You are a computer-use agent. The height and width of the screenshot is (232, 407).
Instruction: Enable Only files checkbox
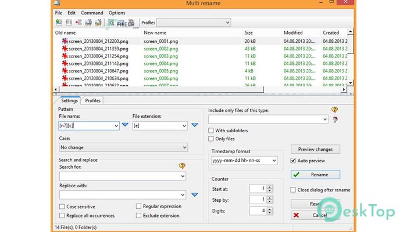(211, 139)
